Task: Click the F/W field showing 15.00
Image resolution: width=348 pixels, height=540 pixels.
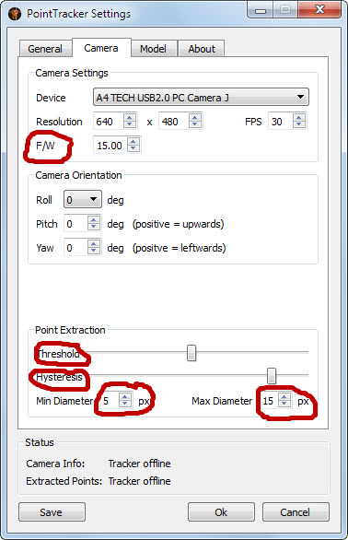Action: [110, 146]
